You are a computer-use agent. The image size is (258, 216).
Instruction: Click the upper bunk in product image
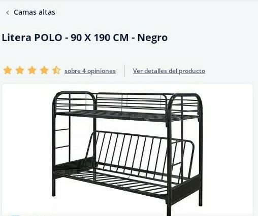point(127,106)
